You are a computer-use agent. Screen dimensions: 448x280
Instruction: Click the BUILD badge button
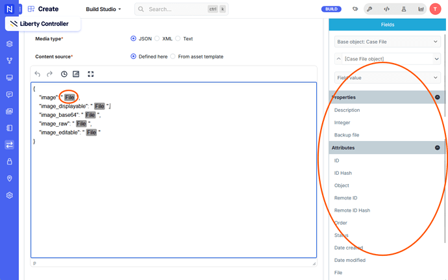coord(331,9)
